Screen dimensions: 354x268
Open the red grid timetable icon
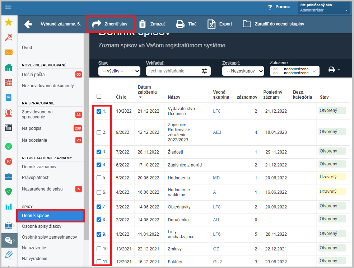click(x=9, y=83)
